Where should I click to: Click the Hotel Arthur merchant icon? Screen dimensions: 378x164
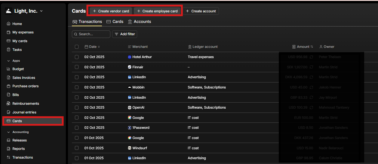click(x=130, y=57)
